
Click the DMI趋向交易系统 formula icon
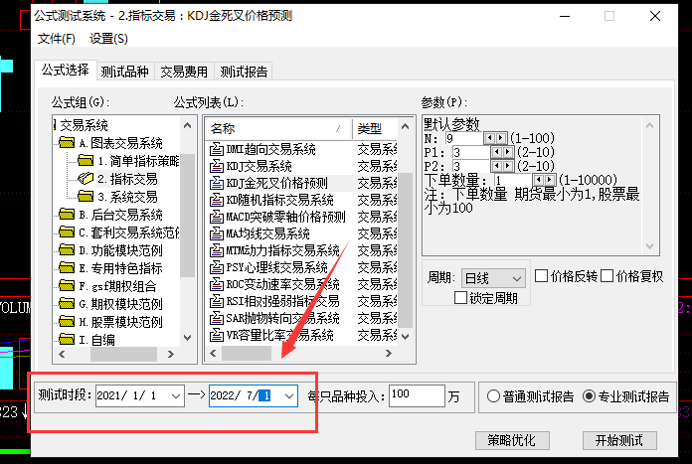(217, 149)
